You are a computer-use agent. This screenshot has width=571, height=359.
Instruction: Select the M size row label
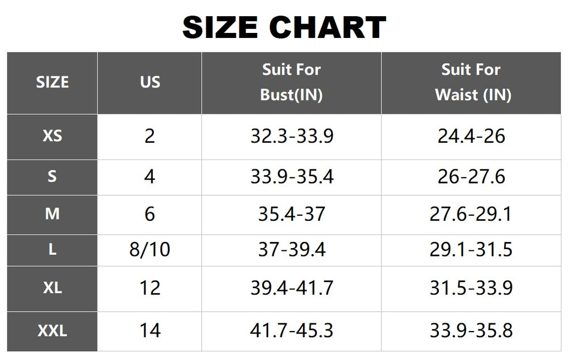(x=52, y=214)
